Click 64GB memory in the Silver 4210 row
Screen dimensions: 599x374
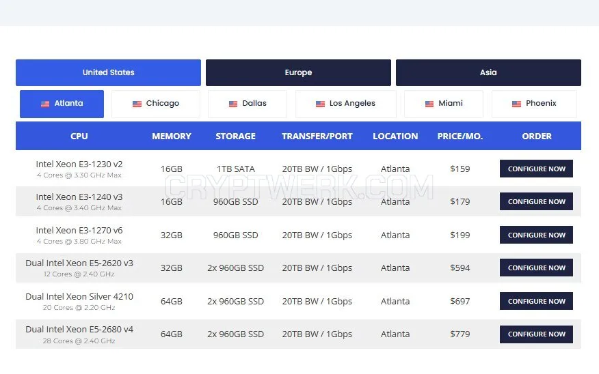tap(171, 301)
